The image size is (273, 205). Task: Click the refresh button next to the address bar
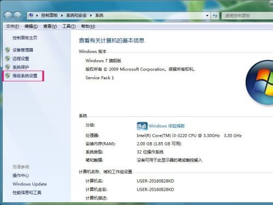click(x=215, y=15)
